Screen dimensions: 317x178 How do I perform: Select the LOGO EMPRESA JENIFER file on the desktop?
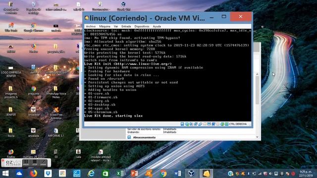(11, 71)
